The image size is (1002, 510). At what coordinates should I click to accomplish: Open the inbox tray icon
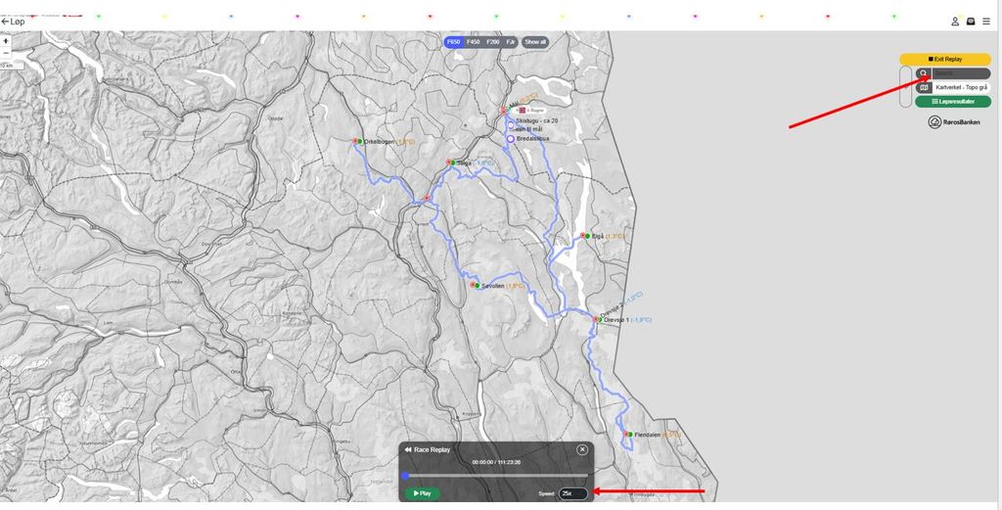[971, 22]
